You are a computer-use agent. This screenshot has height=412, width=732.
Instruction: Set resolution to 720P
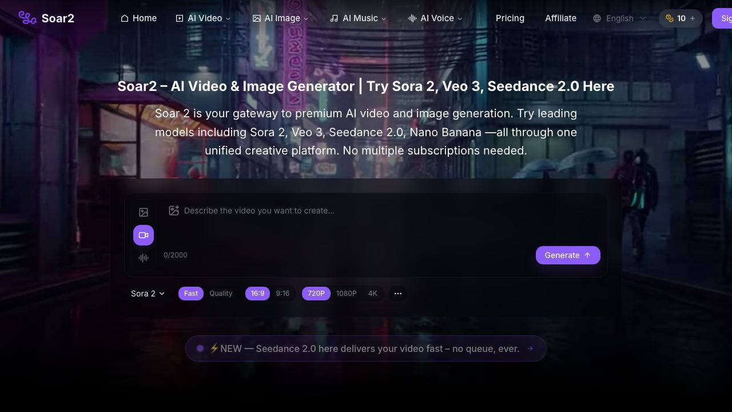pos(316,294)
